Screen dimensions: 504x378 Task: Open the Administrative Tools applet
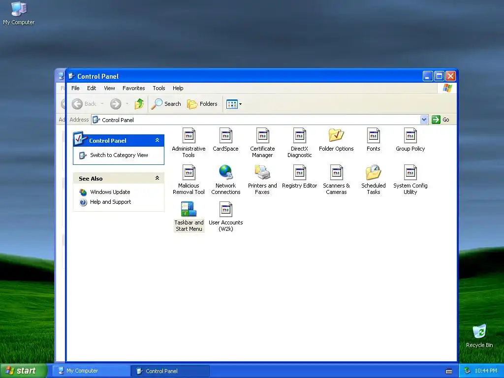(189, 143)
